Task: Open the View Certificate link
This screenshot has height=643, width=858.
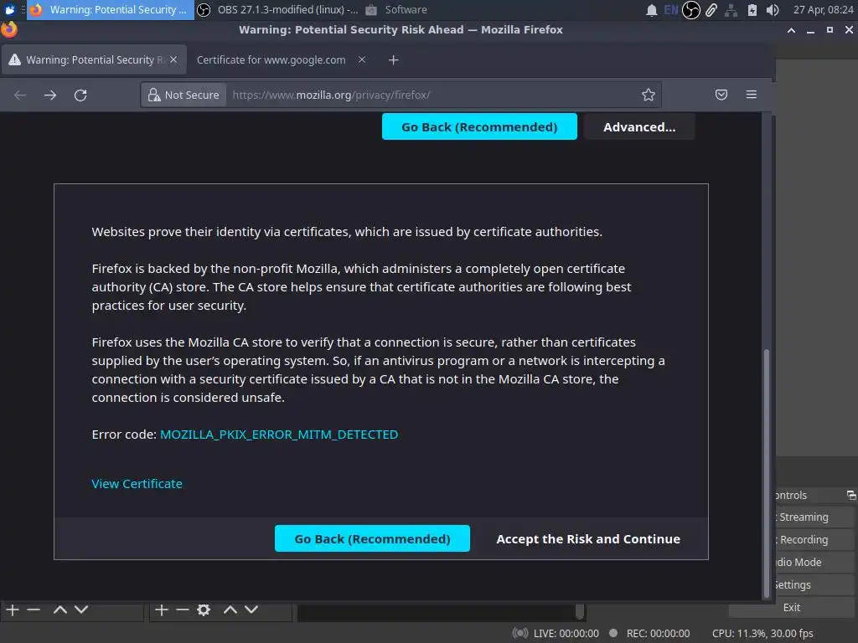Action: pos(137,484)
